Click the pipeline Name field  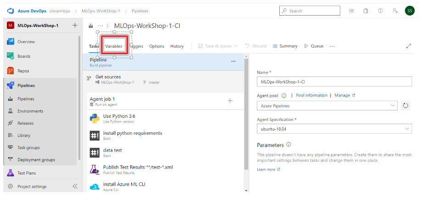334,82
